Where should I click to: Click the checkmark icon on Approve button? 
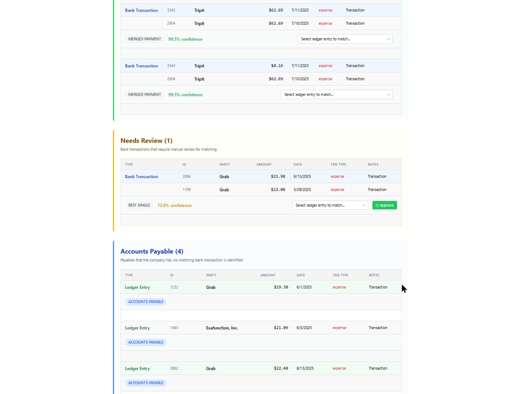(377, 206)
